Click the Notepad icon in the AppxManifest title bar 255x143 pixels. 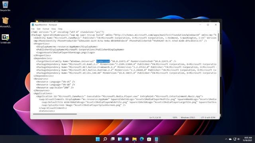(33, 25)
